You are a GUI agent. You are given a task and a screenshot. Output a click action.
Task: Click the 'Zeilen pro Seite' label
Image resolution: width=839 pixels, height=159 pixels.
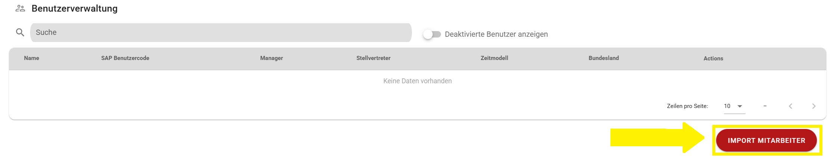(x=687, y=106)
